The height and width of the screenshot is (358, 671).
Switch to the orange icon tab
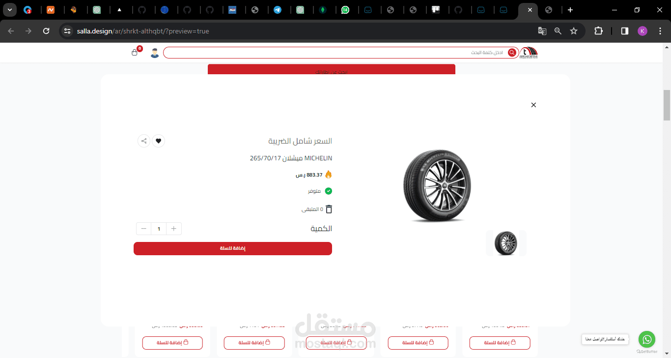(51, 10)
